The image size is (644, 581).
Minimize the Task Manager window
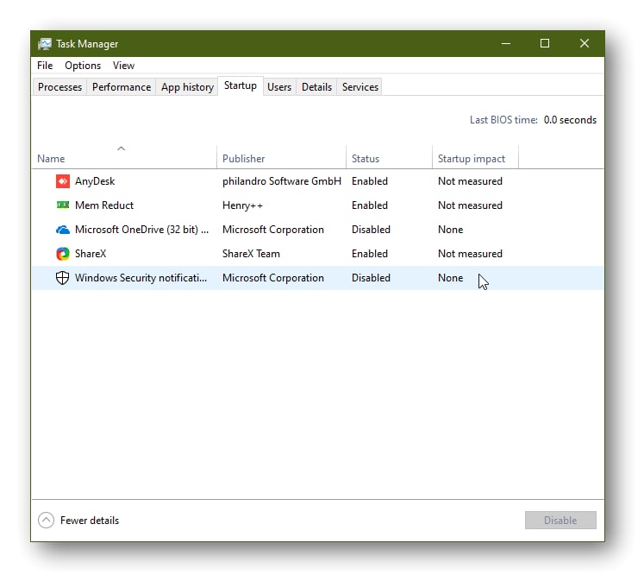tap(506, 43)
